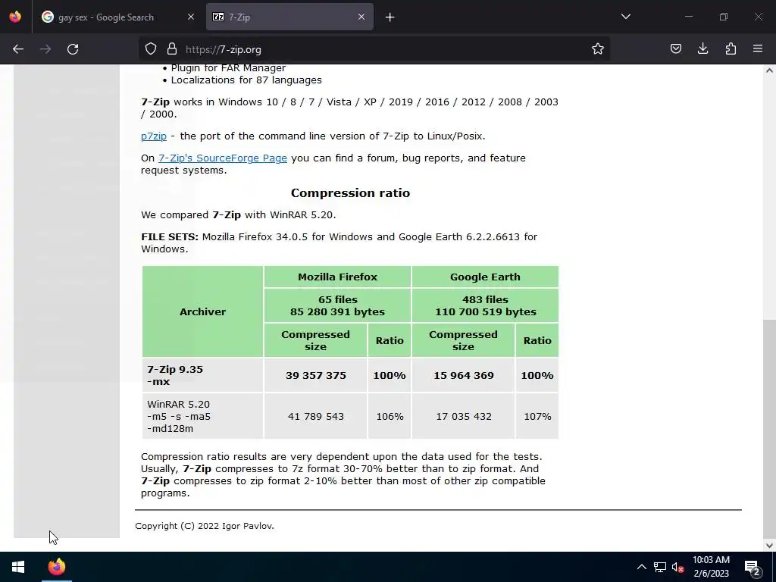The width and height of the screenshot is (776, 582).
Task: Click the Plugin for FAR Manager item
Action: coord(228,67)
